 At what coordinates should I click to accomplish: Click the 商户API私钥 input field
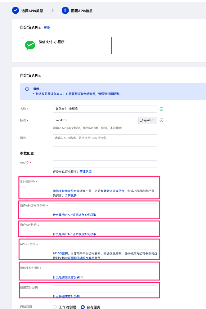(105, 226)
